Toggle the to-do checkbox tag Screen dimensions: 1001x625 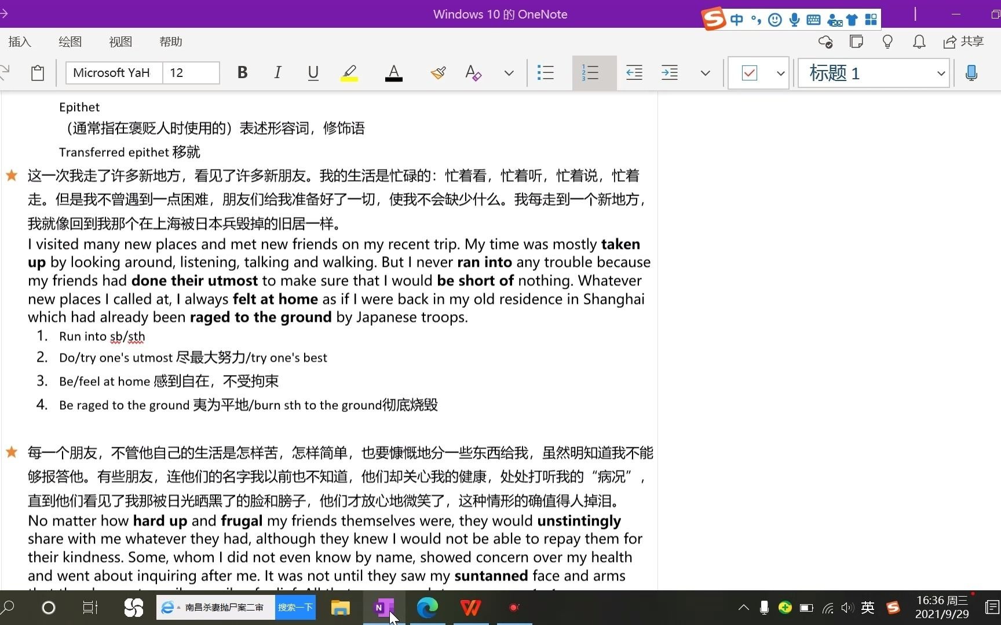point(750,73)
